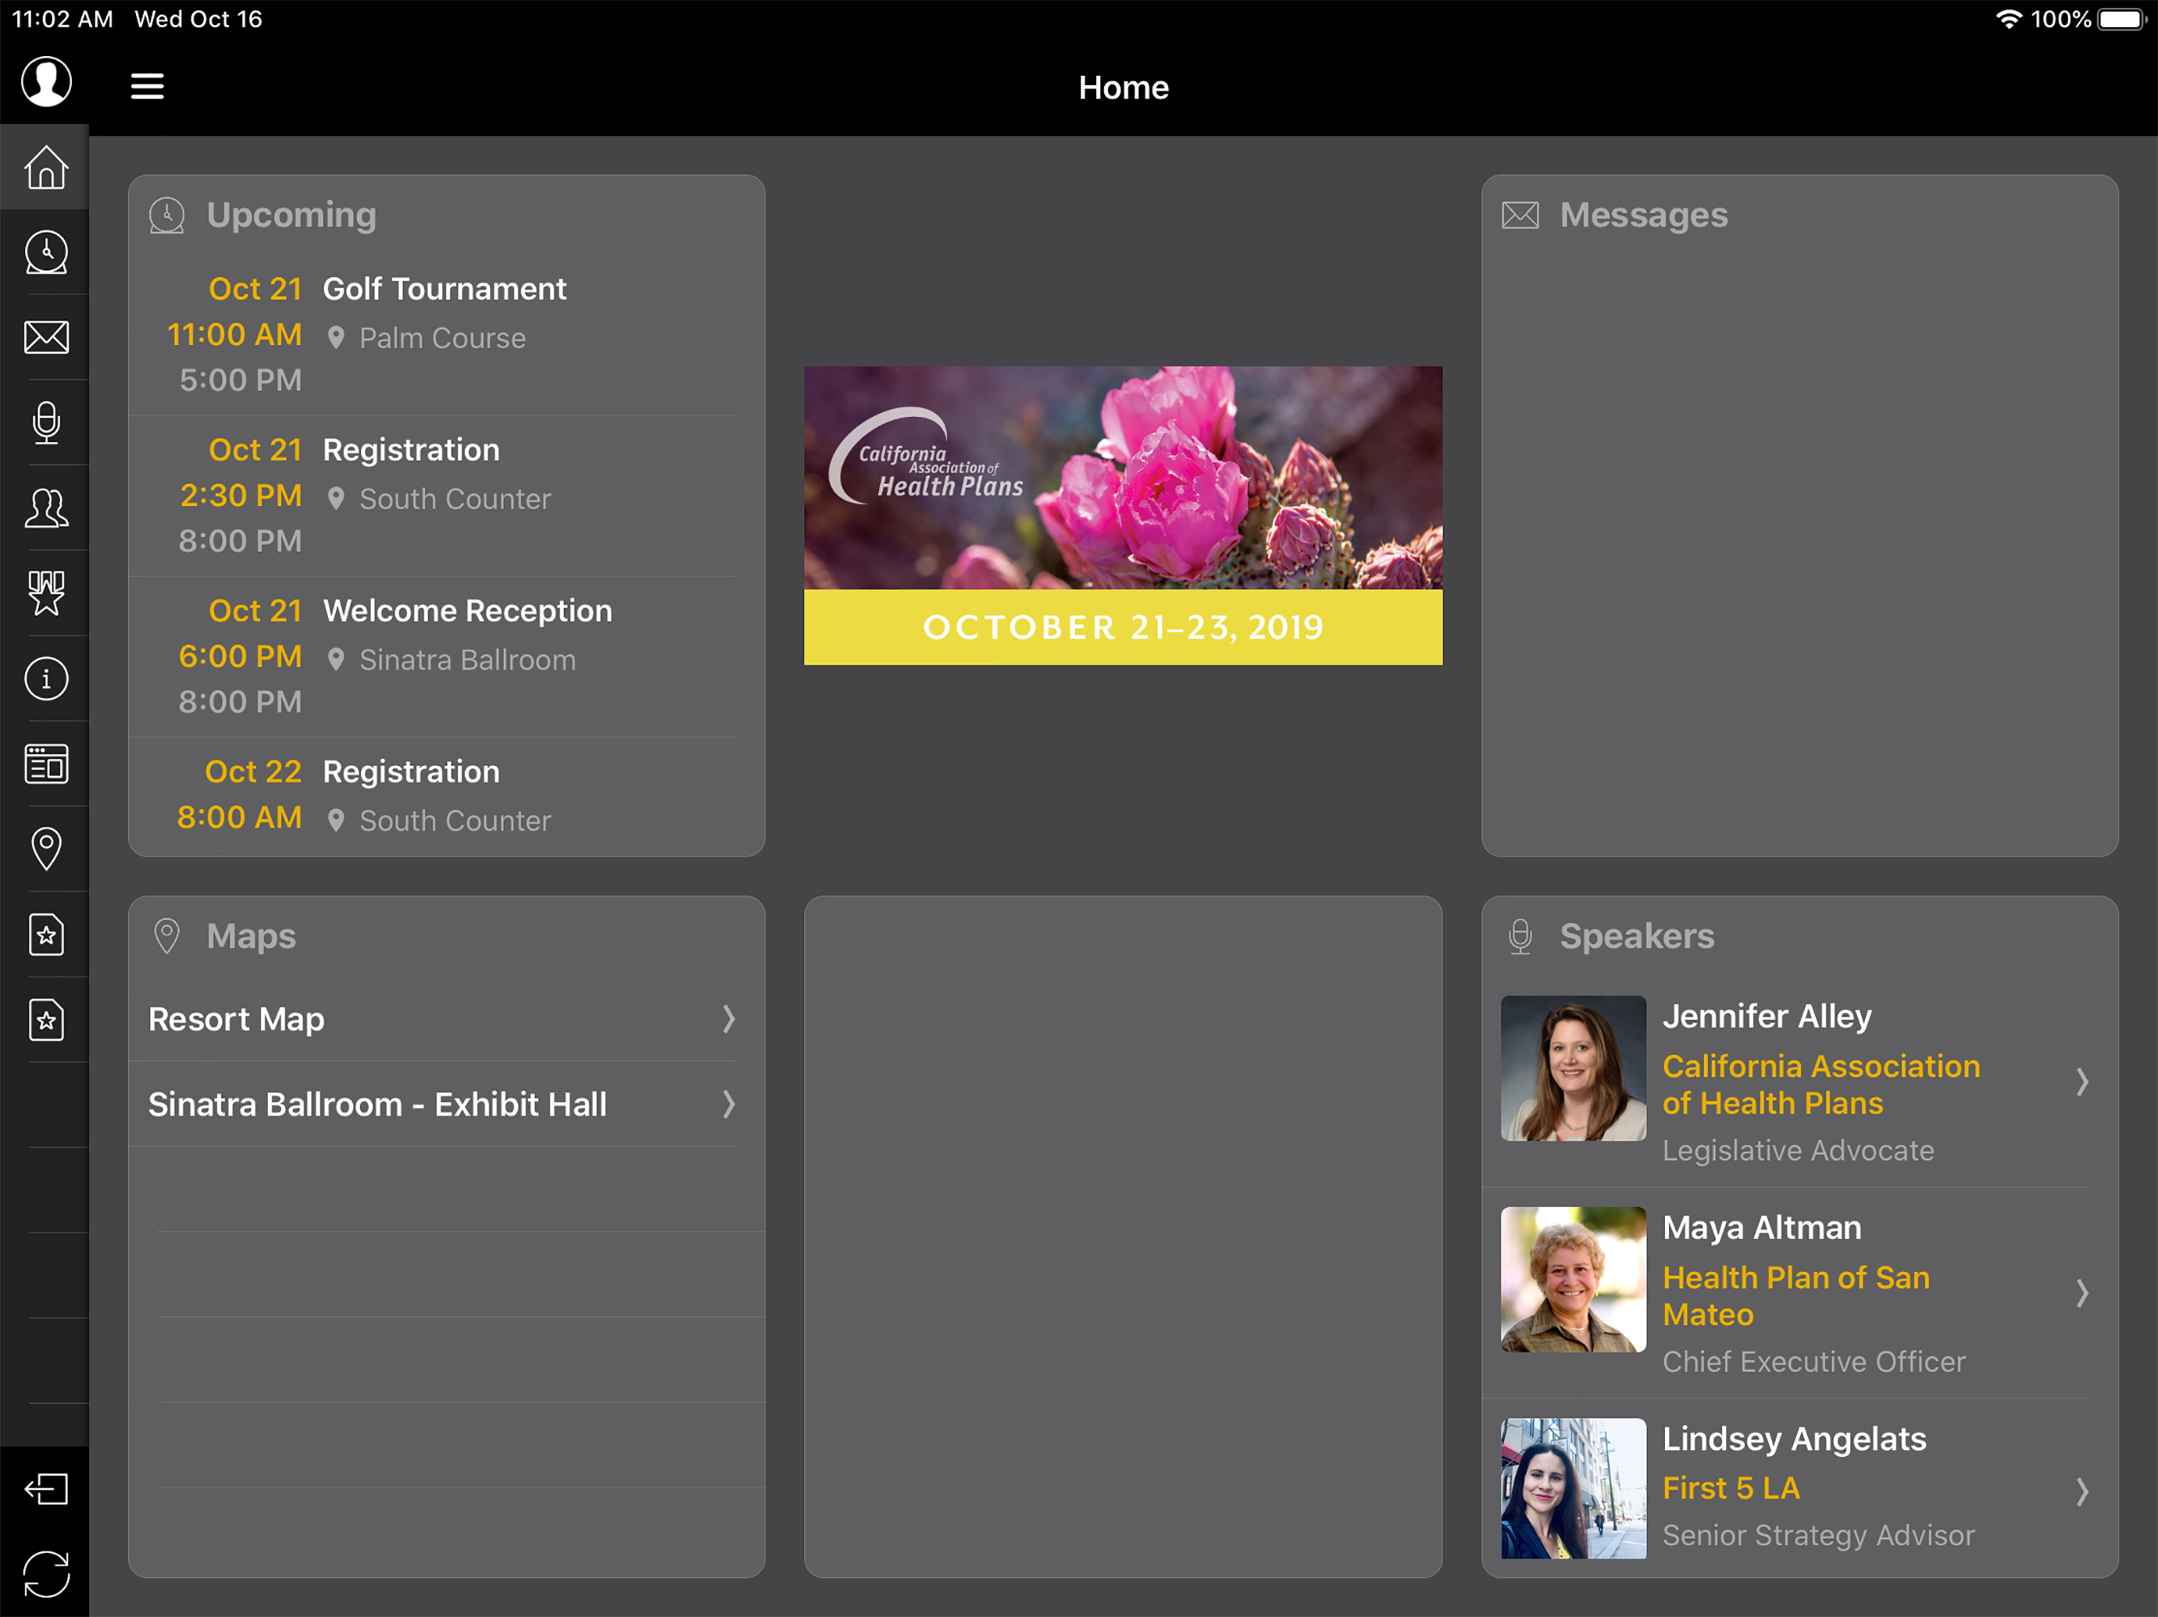Image resolution: width=2158 pixels, height=1617 pixels.
Task: Open the starred document icon below the map pin
Action: coord(46,934)
